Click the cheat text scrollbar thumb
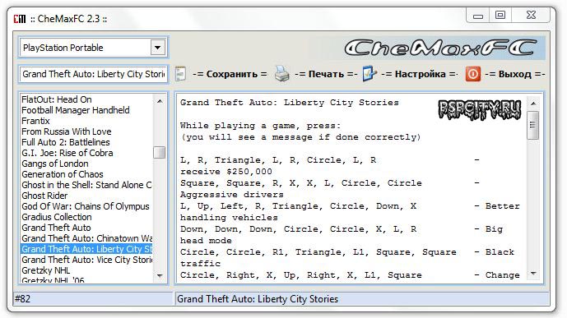This screenshot has height=318, width=567. (x=533, y=125)
